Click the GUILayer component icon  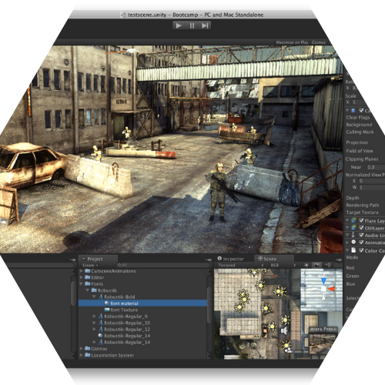353,228
